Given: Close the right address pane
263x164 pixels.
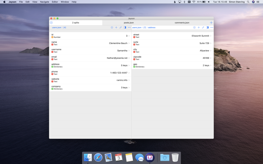Looking at the screenshot, I should tap(194, 28).
